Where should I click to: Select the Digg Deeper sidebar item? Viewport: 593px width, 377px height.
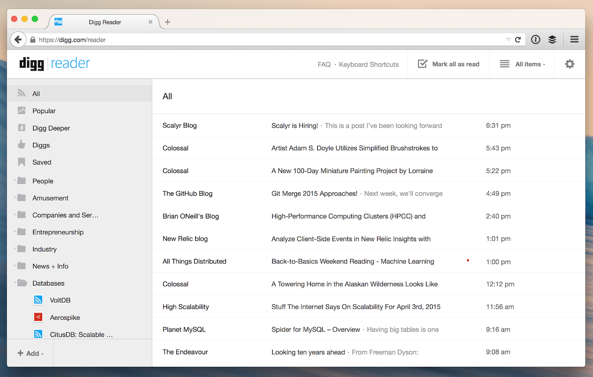80,128
